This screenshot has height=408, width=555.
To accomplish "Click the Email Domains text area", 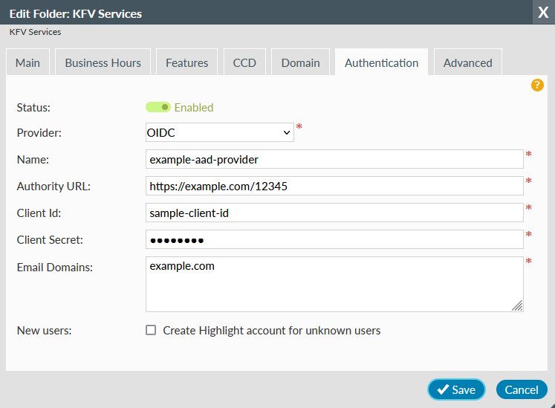I will [x=334, y=285].
